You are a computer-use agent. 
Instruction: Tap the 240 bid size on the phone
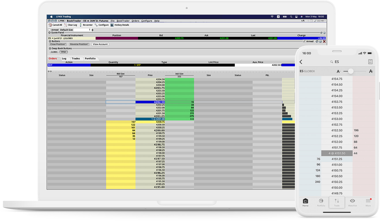point(318,182)
